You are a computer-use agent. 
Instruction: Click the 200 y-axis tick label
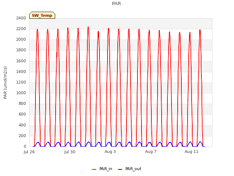coord(22,136)
